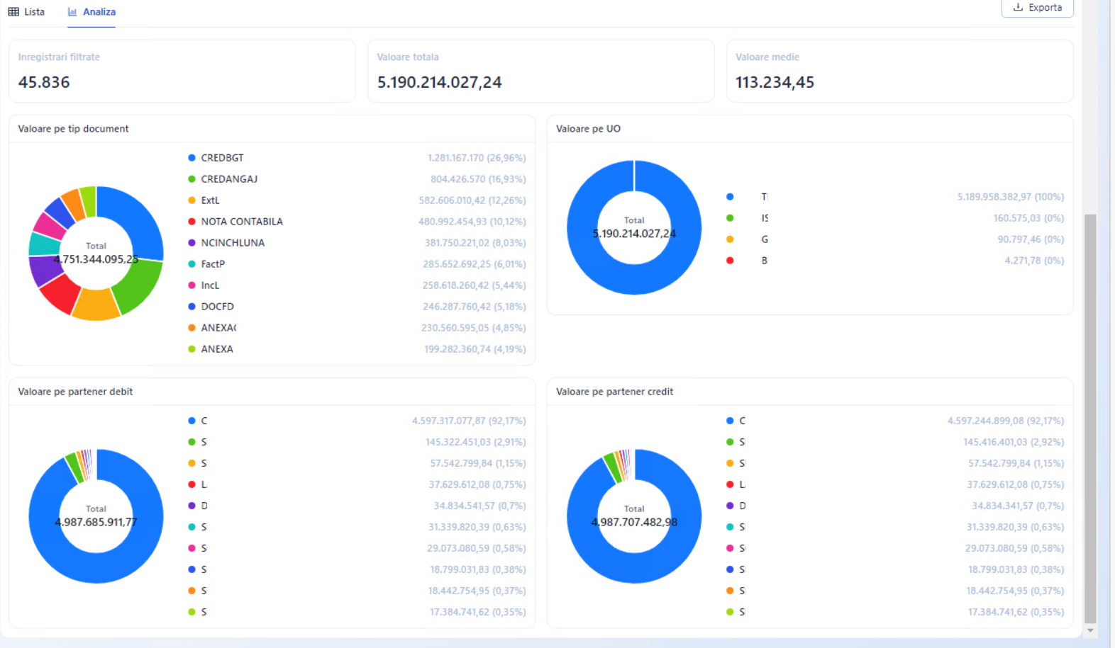Click the orange dot beside ExtL
Screen dimensions: 1115x648
coord(192,200)
